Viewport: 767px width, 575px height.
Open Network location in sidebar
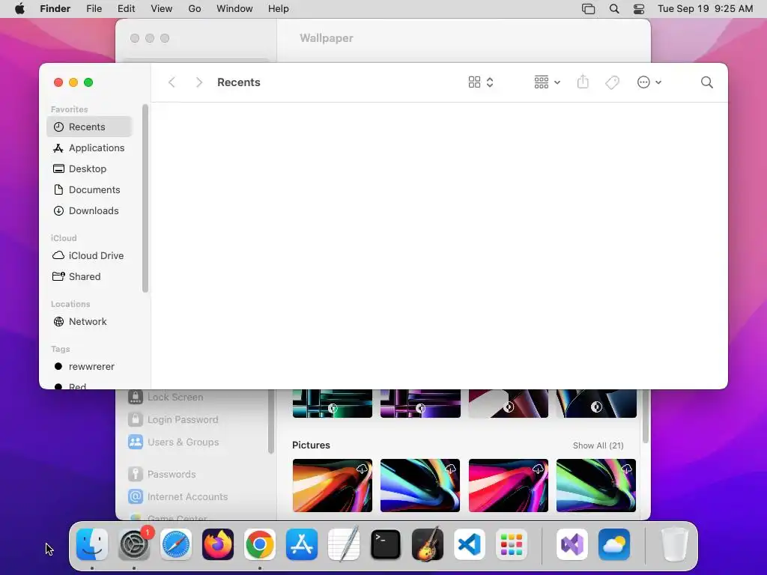coord(90,322)
